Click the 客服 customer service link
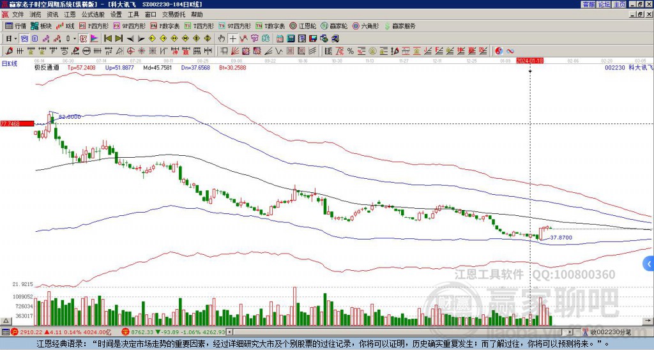The height and width of the screenshot is (350, 654). pos(589,4)
